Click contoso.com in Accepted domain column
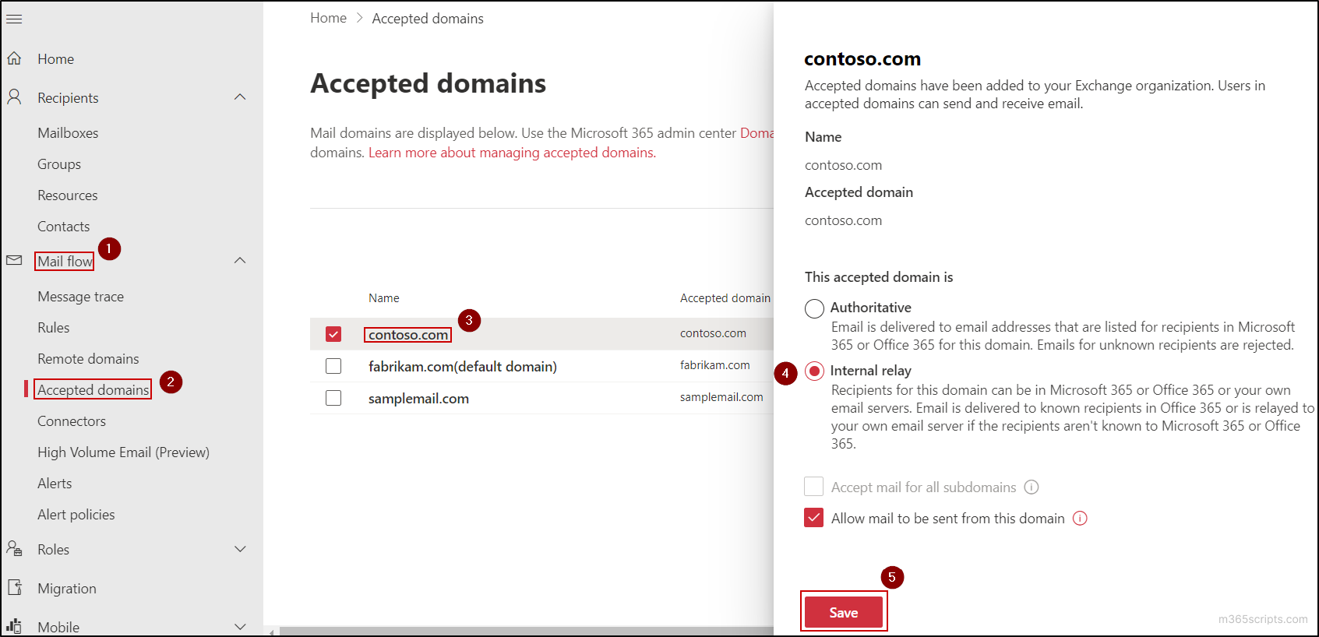 pos(713,333)
